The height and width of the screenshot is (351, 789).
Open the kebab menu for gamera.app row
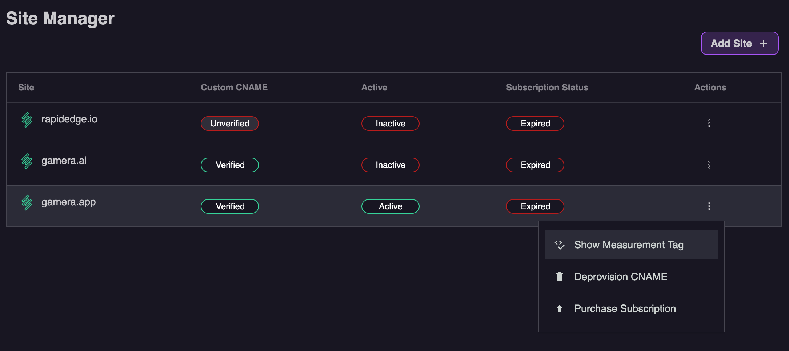tap(709, 206)
